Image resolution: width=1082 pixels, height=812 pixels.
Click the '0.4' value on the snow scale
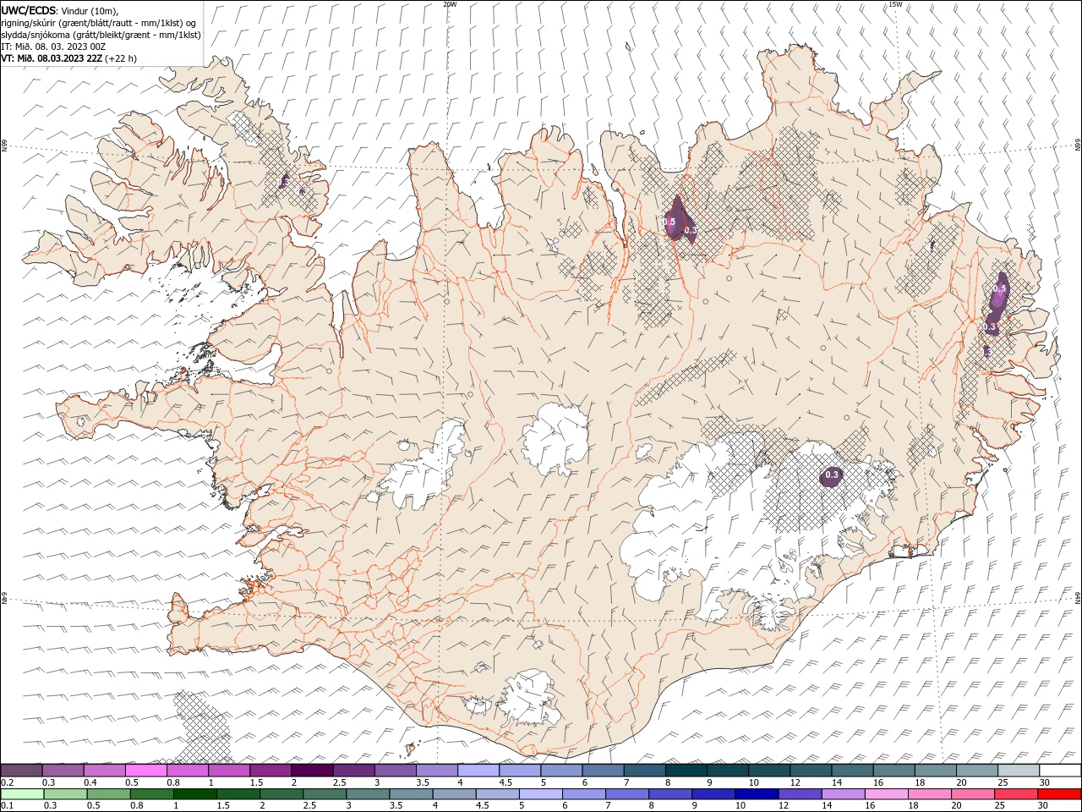(x=90, y=782)
